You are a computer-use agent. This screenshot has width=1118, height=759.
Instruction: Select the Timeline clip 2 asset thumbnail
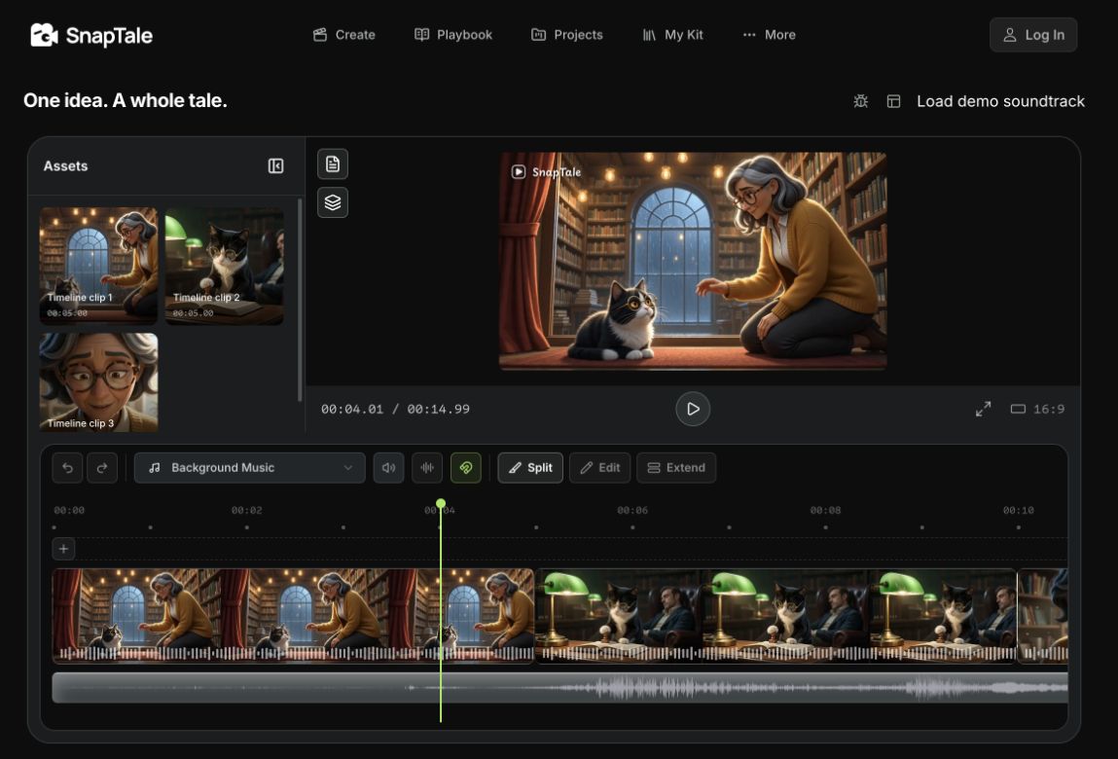click(225, 266)
